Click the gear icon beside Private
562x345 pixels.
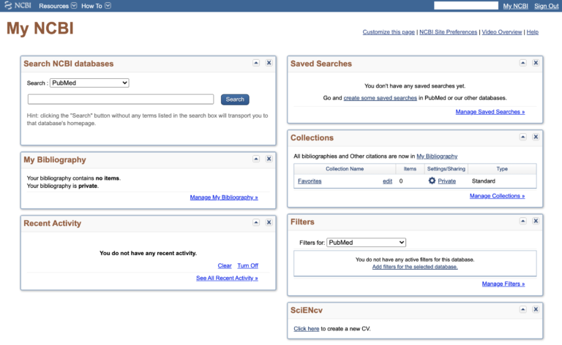point(432,181)
